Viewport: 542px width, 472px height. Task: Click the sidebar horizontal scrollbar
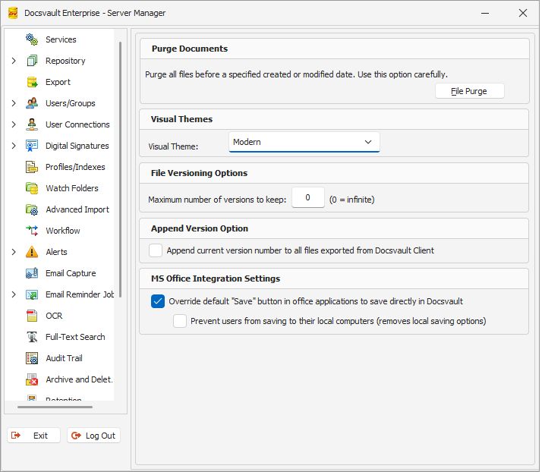(x=55, y=407)
